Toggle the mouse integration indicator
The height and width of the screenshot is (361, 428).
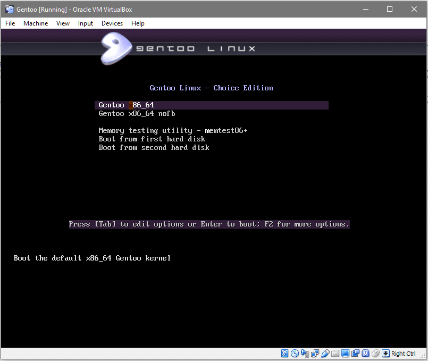[375, 354]
